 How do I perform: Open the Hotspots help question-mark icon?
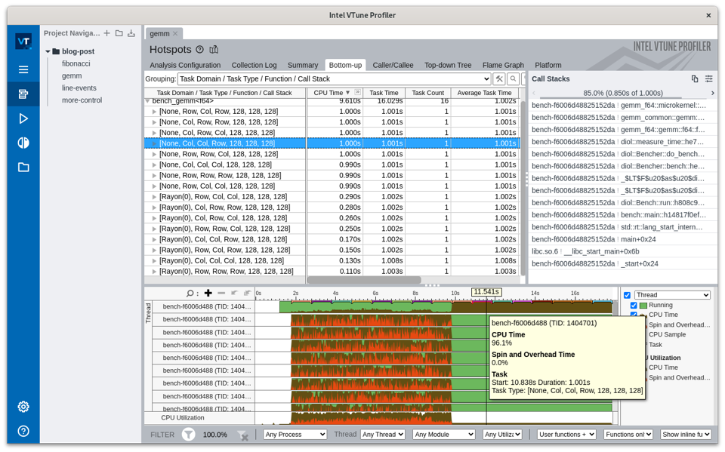199,50
